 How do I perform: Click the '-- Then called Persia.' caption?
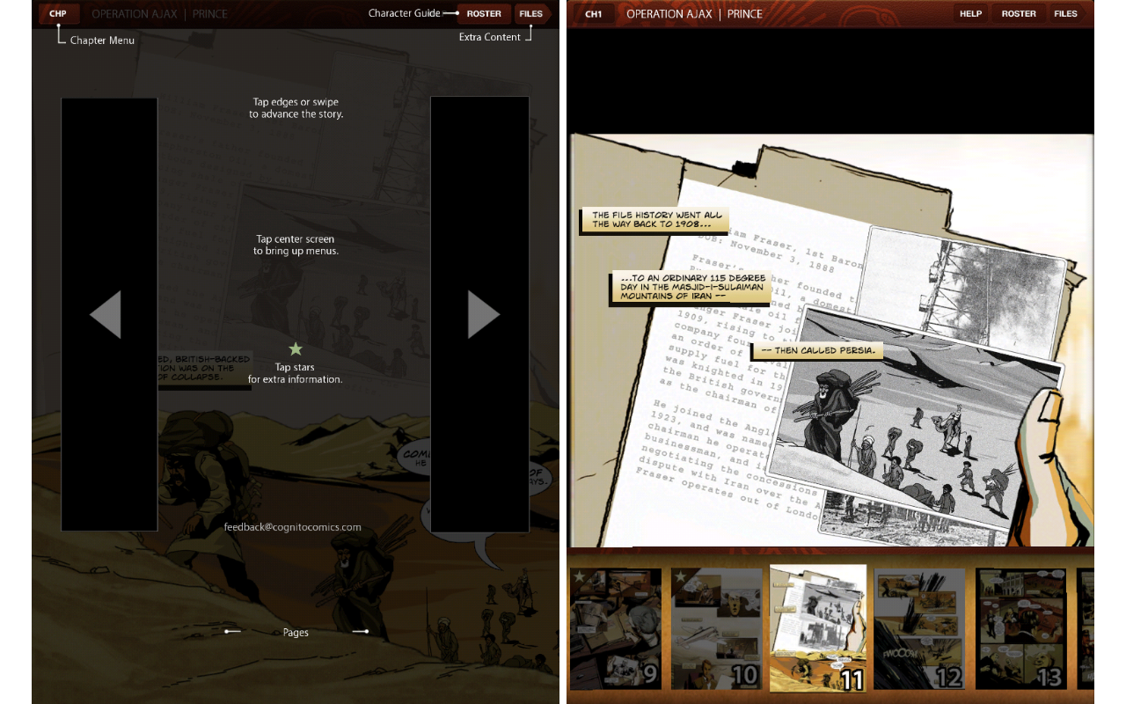pyautogui.click(x=817, y=351)
